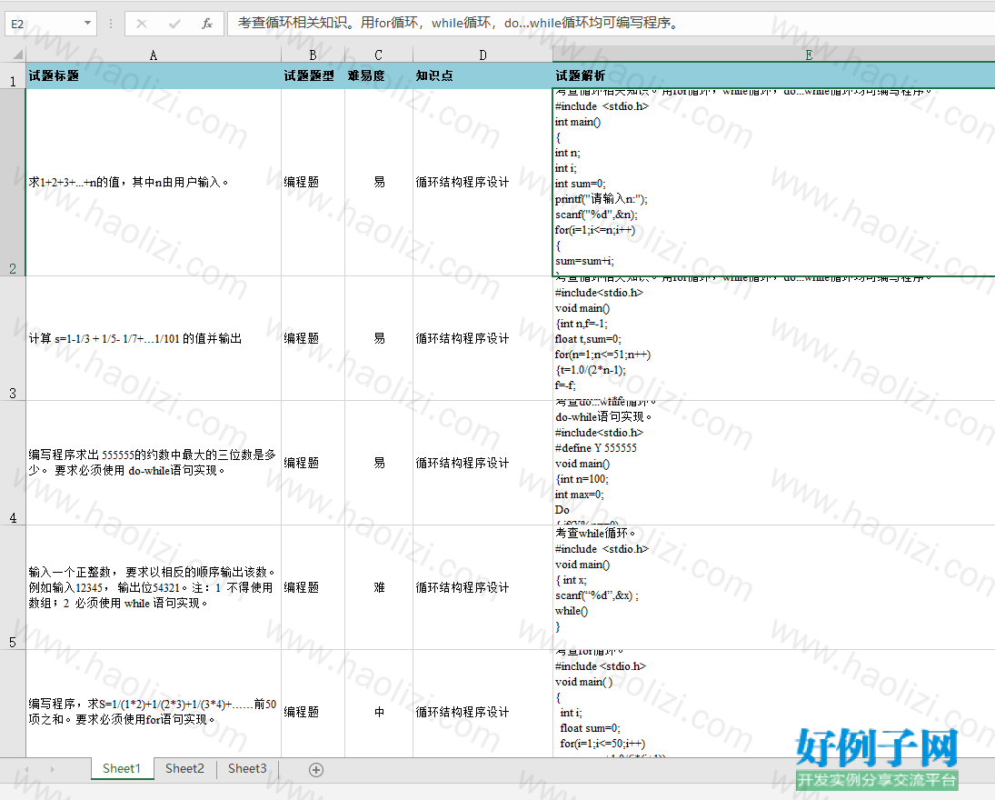Click 编程题 cell in row 4
The image size is (995, 800).
point(313,463)
